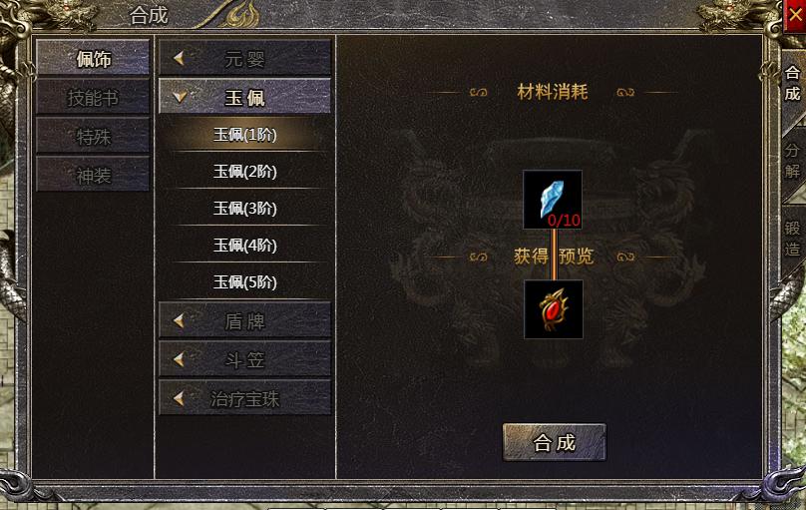Pick the 玉佩(4阶) item

point(244,246)
